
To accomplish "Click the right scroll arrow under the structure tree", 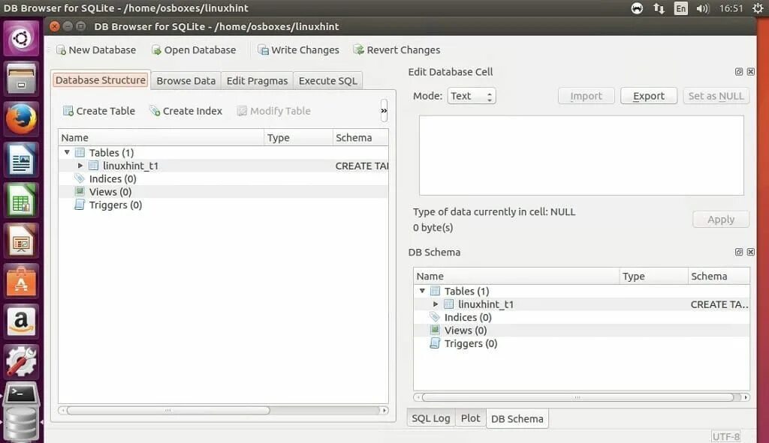I will pos(384,410).
